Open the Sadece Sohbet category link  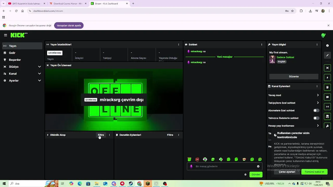[285, 57]
